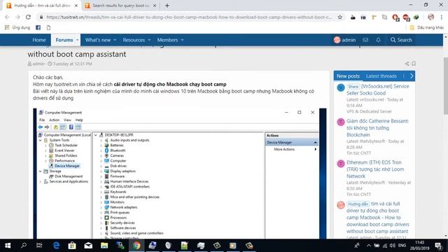Screen dimensions: 448x252
Task: Click the Tuesday at 12:31 PM timestamp
Action: [73, 64]
